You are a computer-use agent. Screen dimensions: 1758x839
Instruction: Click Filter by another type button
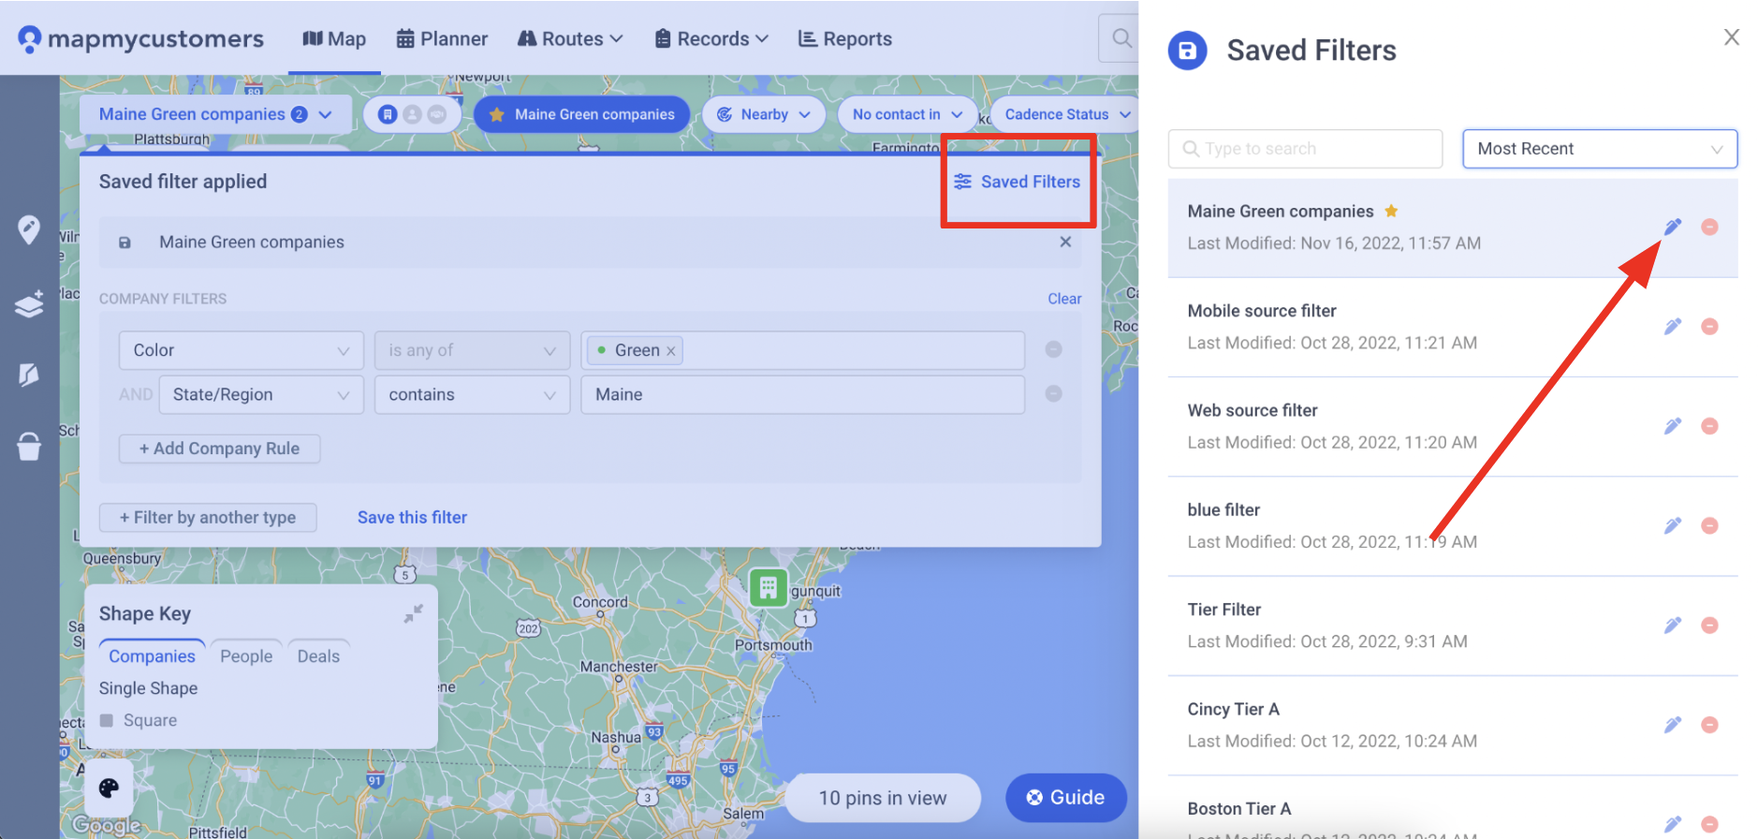tap(208, 518)
